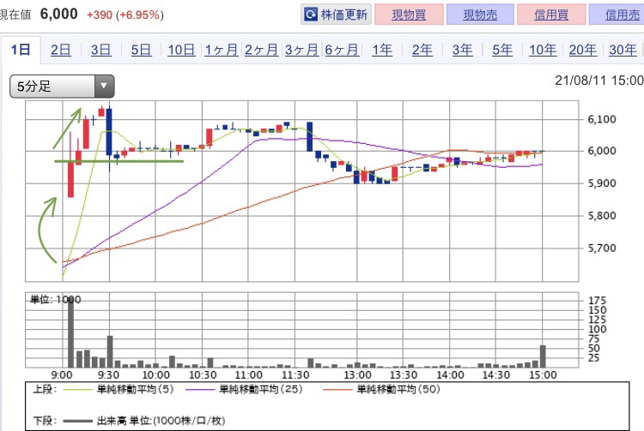Click the 6,100 price axis label

(602, 119)
